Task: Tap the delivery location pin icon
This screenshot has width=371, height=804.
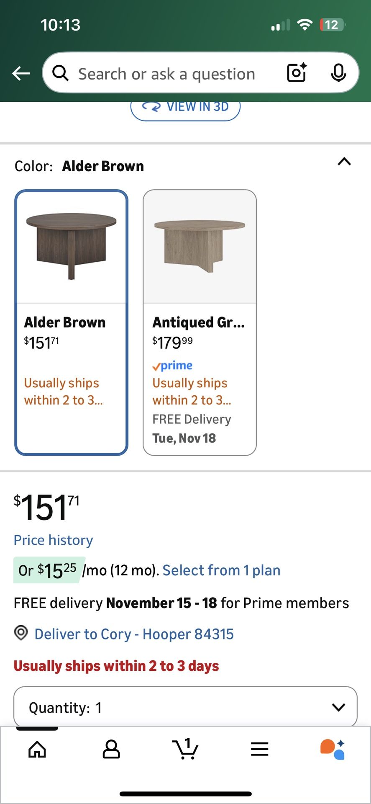Action: click(20, 634)
